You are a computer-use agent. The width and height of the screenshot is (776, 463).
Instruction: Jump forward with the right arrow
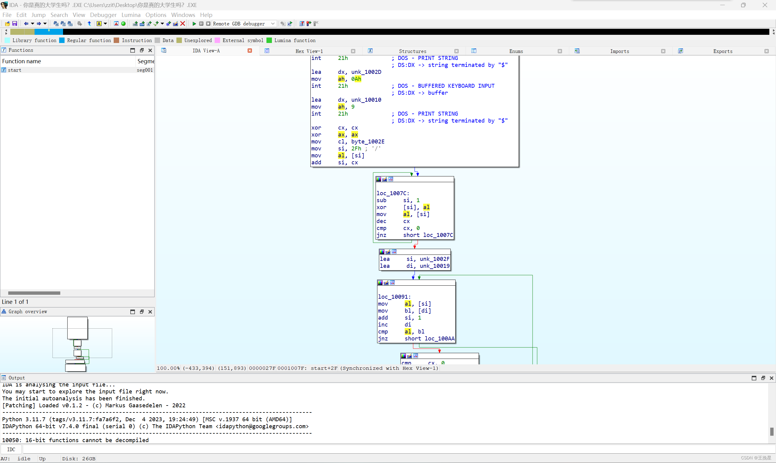[x=39, y=24]
